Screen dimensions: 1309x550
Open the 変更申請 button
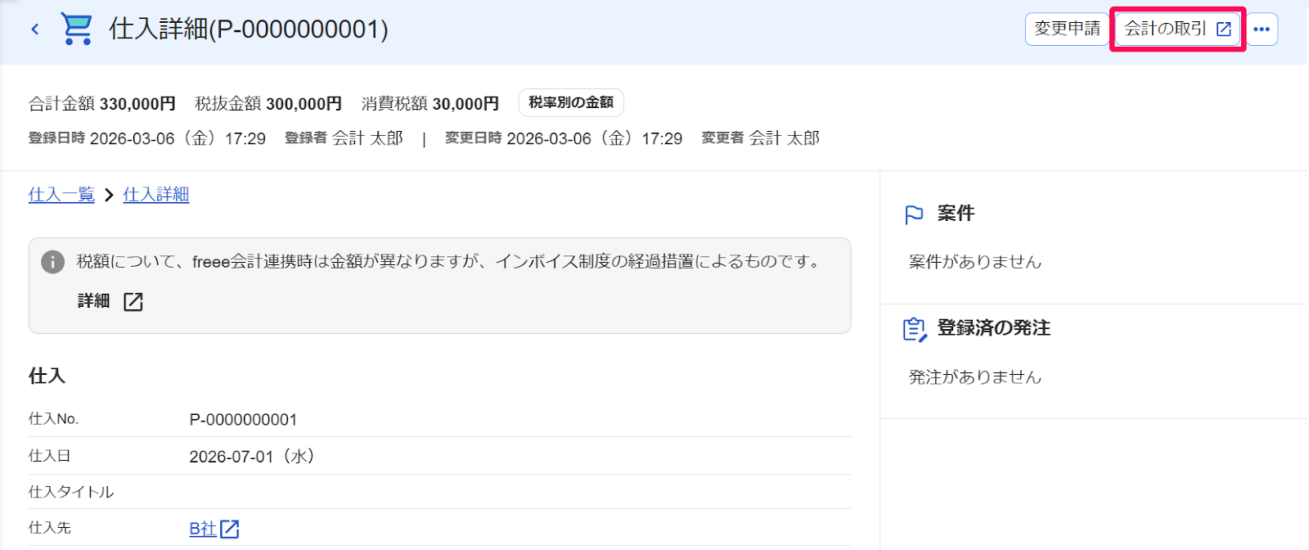[1067, 29]
